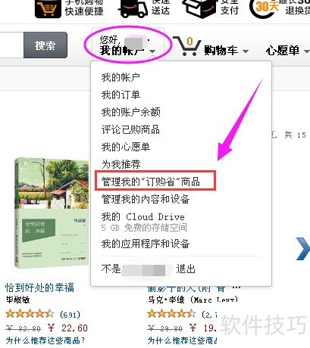
Task: Click the shopping cart icon
Action: click(187, 46)
